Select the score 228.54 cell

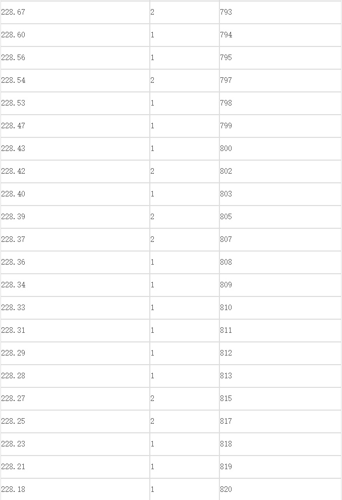75,80
